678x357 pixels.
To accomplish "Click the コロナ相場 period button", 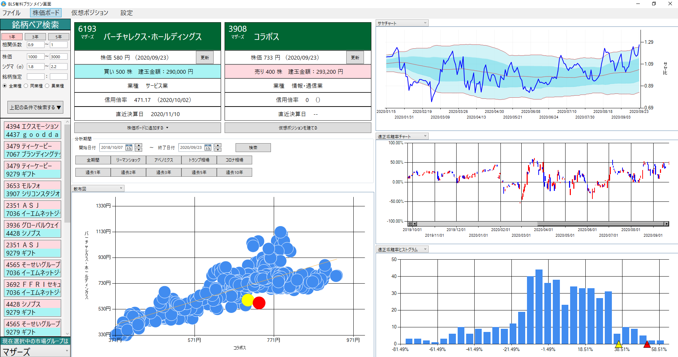I will coord(234,160).
